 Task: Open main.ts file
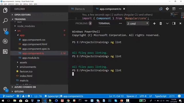coord(39,81)
